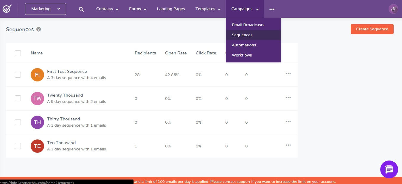The image size is (402, 184).
Task: Click the TE avatar for Ten Thousand
Action: point(37,146)
